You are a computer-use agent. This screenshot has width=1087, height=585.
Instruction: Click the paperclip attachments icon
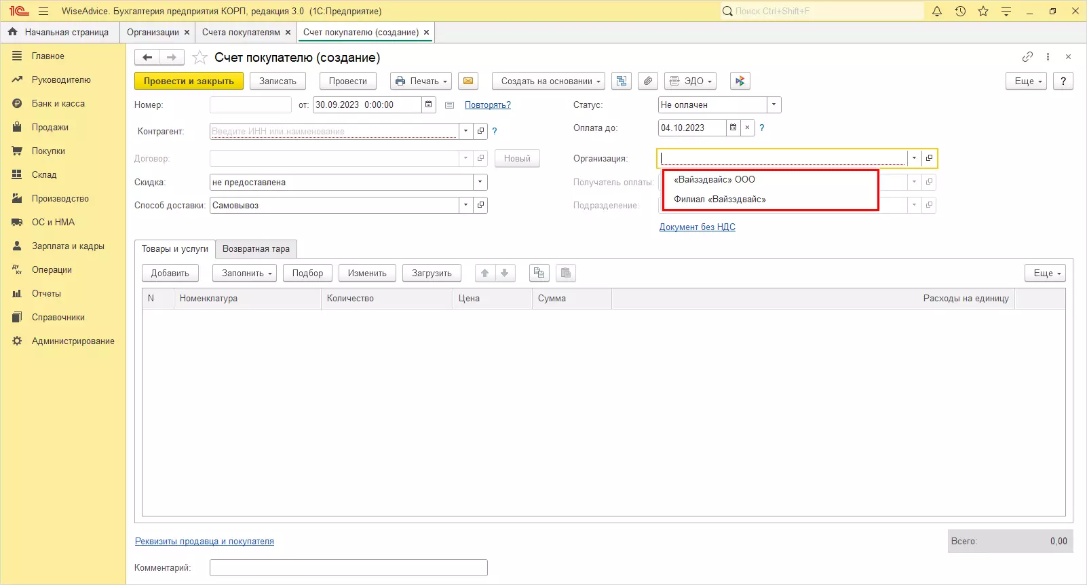pyautogui.click(x=648, y=81)
